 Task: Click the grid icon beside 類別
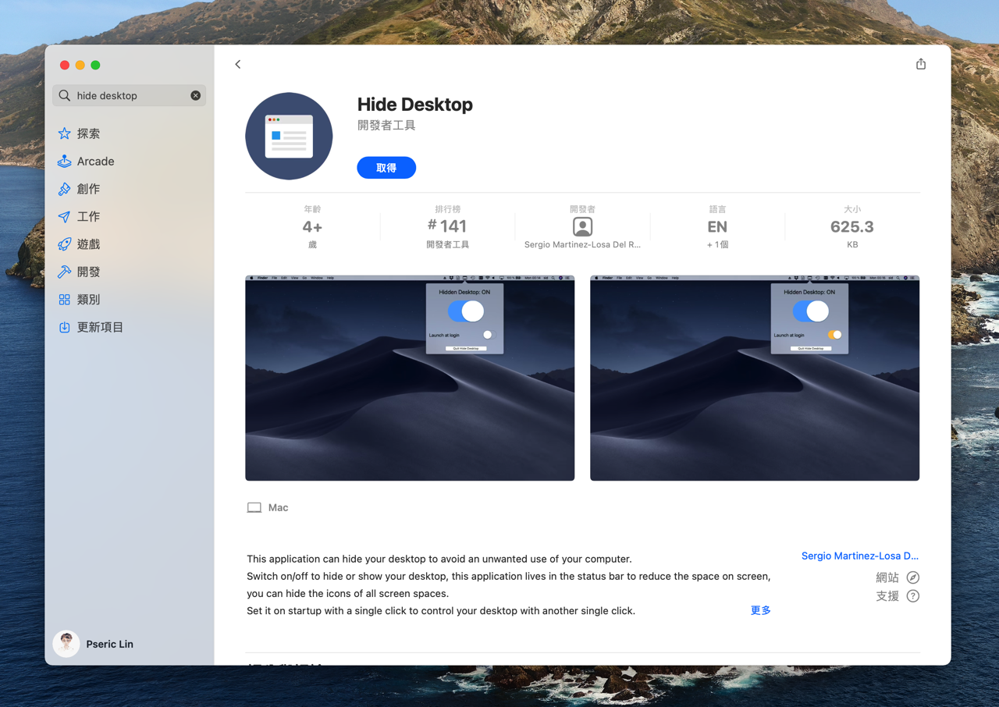(x=65, y=300)
